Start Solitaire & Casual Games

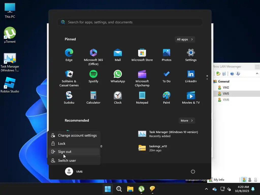click(69, 79)
